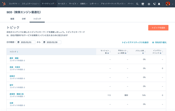Click the end date field 2023/02/28

[x=52, y=42]
